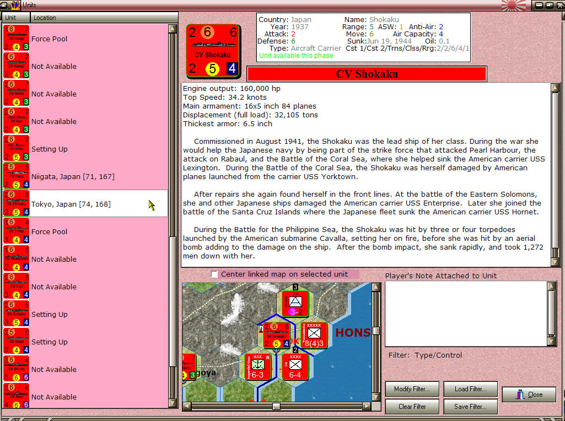Viewport: 565px width, 421px height.
Task: Toggle Center linked map on selected unit
Action: click(214, 274)
